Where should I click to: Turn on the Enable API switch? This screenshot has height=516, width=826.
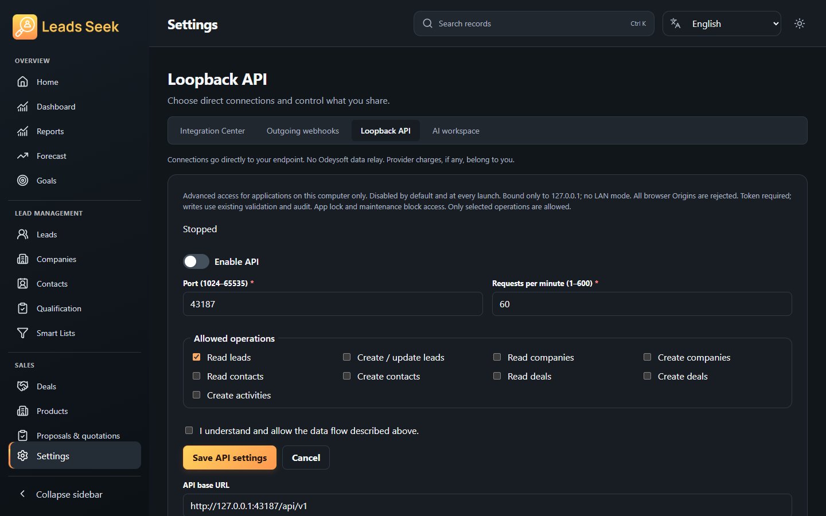[196, 261]
